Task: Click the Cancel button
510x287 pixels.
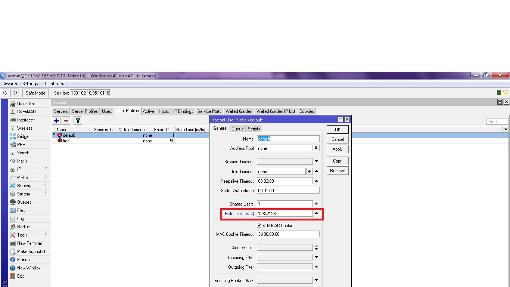Action: 338,139
